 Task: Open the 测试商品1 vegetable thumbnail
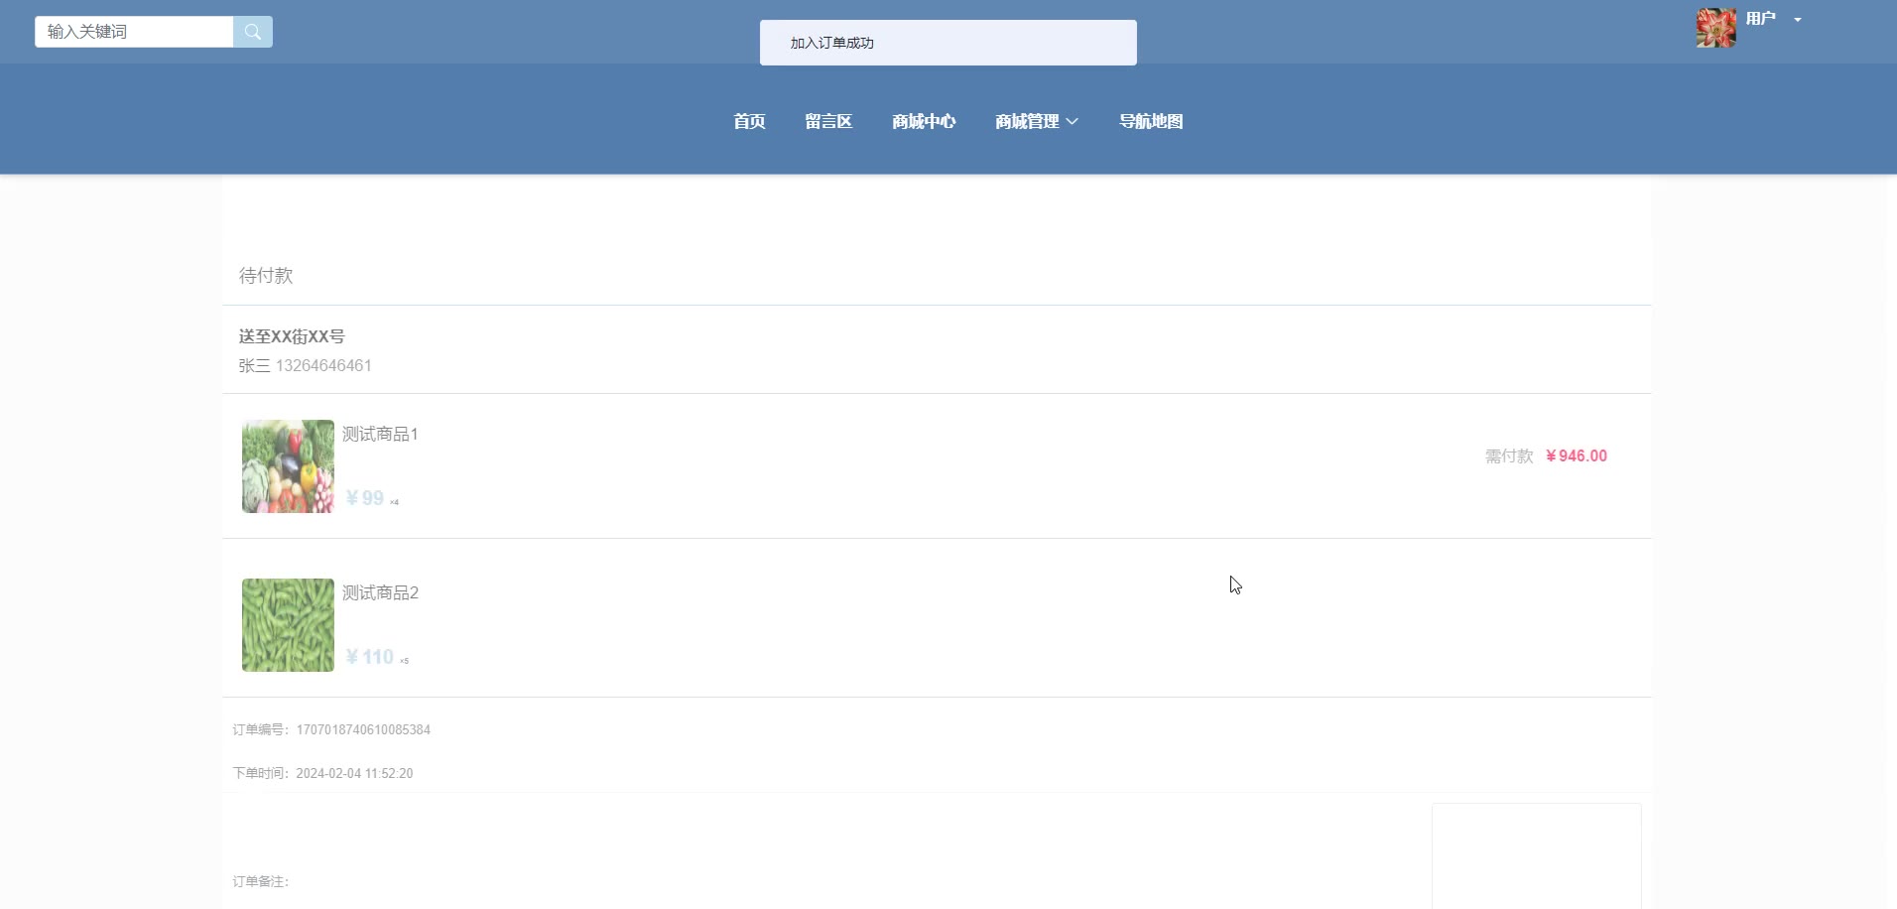click(x=288, y=466)
